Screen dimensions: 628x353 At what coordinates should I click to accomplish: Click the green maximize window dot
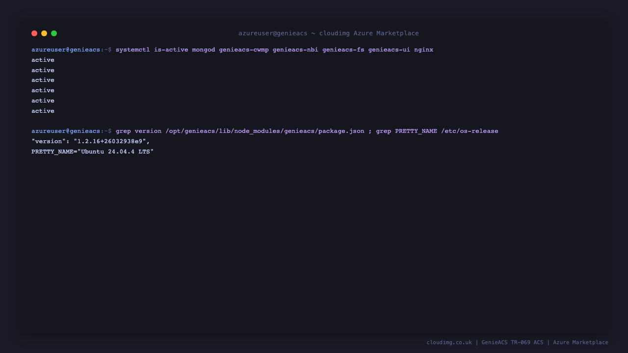pyautogui.click(x=54, y=33)
